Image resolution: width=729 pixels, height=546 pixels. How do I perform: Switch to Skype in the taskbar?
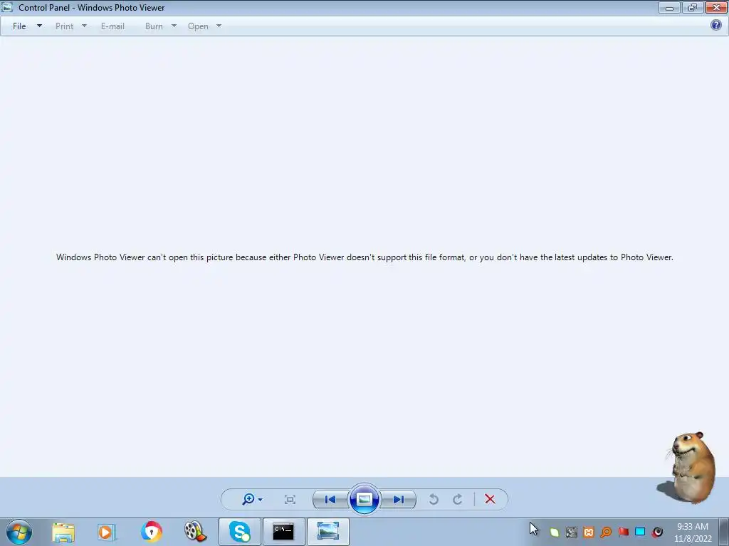[x=240, y=532]
